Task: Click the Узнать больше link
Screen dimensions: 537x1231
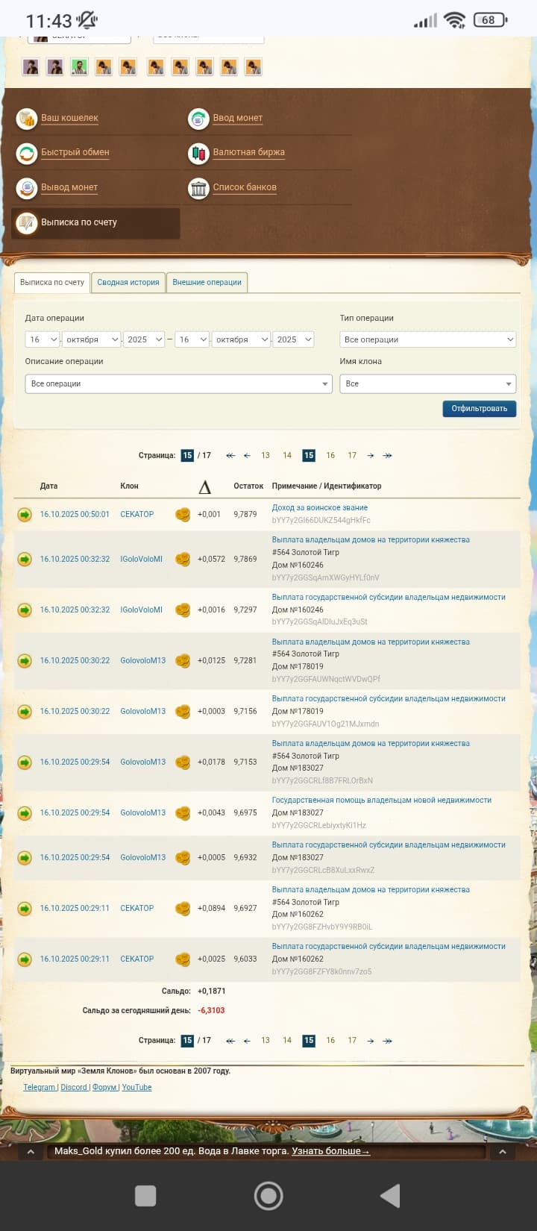Action: click(x=330, y=1150)
